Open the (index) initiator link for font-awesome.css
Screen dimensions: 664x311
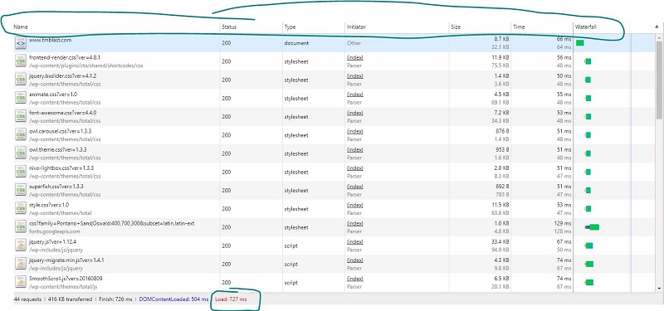point(355,113)
